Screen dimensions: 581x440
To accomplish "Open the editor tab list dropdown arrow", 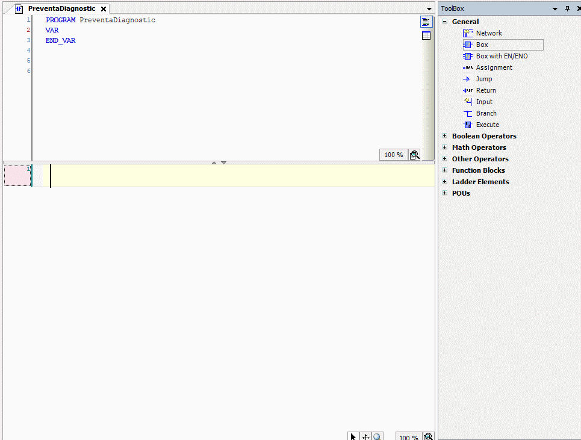I will 429,9.
